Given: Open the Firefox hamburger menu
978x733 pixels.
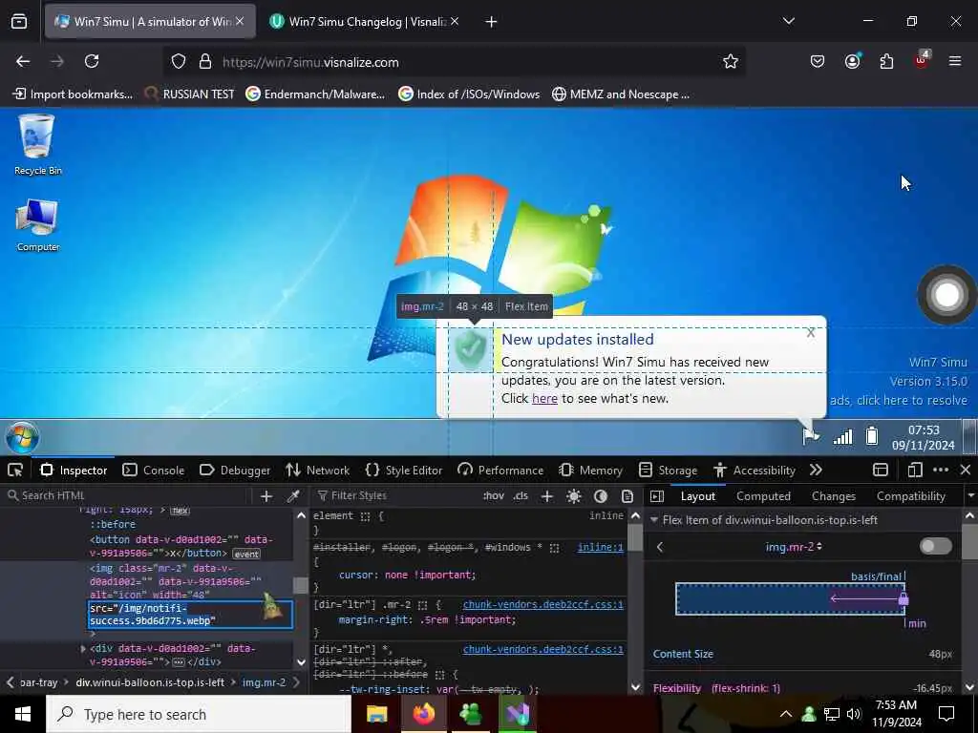Looking at the screenshot, I should tap(955, 61).
